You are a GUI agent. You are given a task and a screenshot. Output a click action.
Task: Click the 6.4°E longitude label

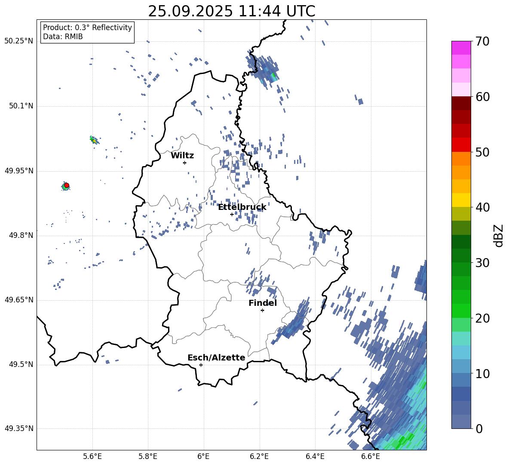click(x=315, y=456)
